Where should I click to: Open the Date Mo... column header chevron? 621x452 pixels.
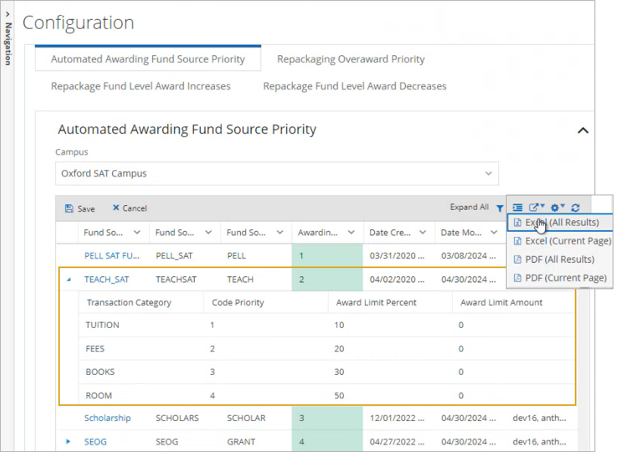[x=494, y=232]
